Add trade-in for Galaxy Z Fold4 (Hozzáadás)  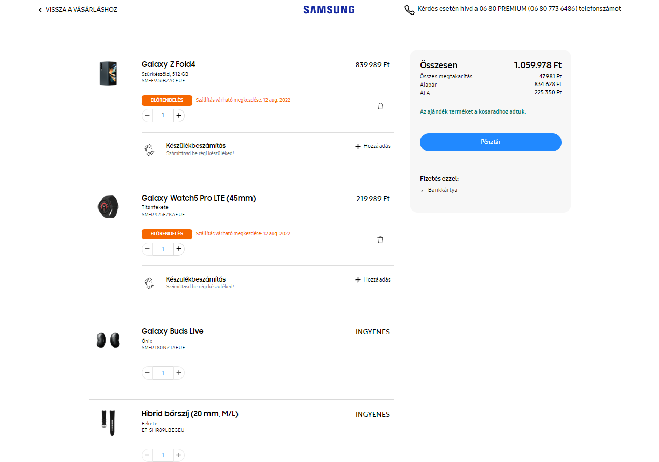pyautogui.click(x=373, y=146)
